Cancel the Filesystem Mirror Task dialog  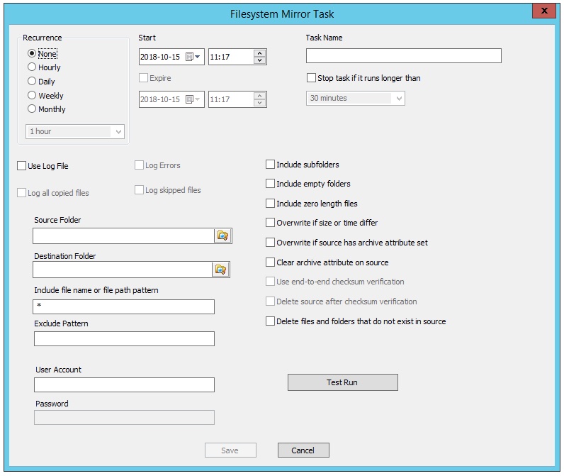pos(303,450)
